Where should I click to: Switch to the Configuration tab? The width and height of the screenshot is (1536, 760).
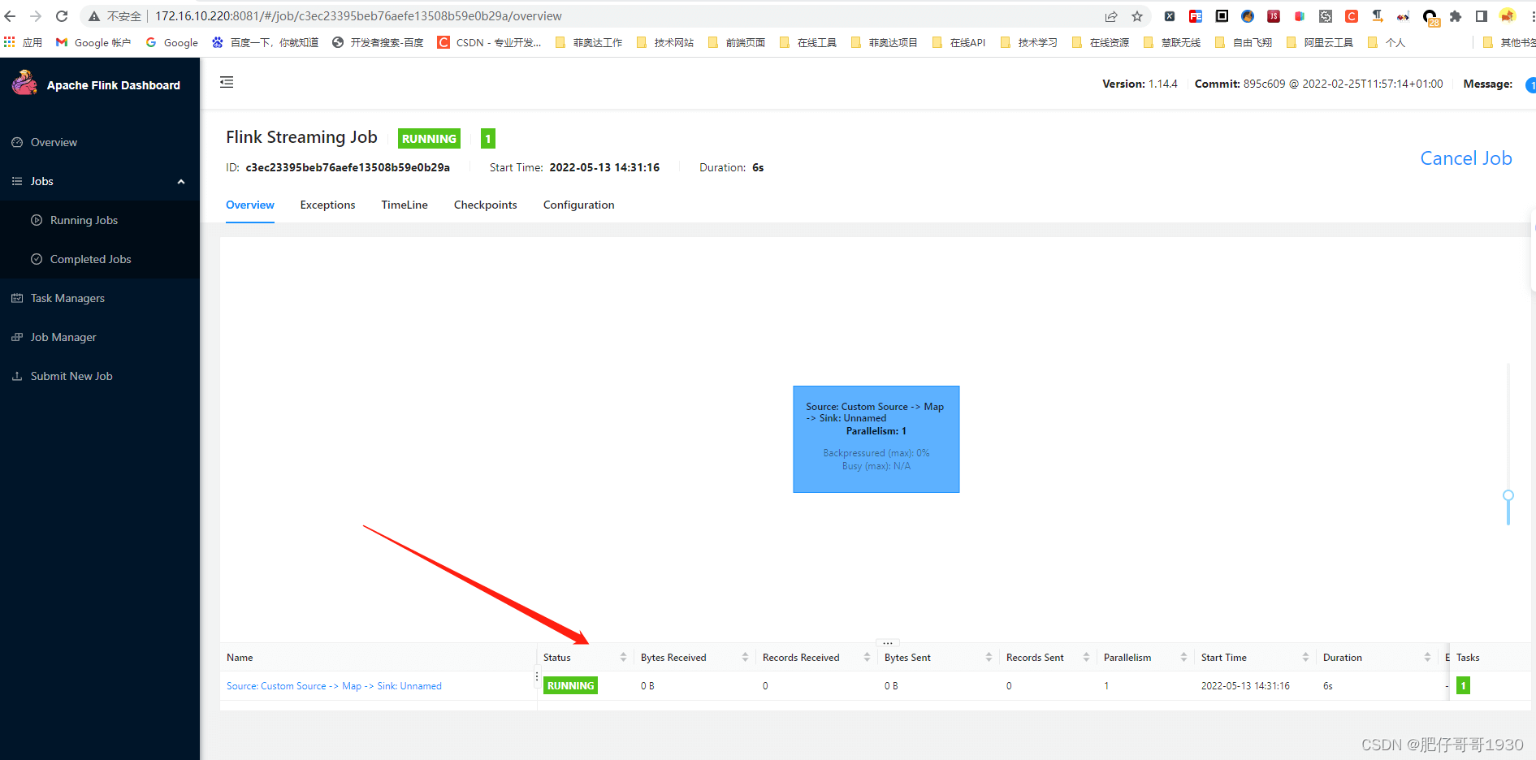pos(578,205)
